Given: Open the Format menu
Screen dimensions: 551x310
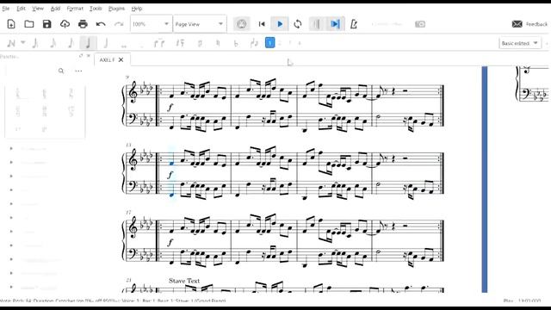Looking at the screenshot, I should point(75,8).
